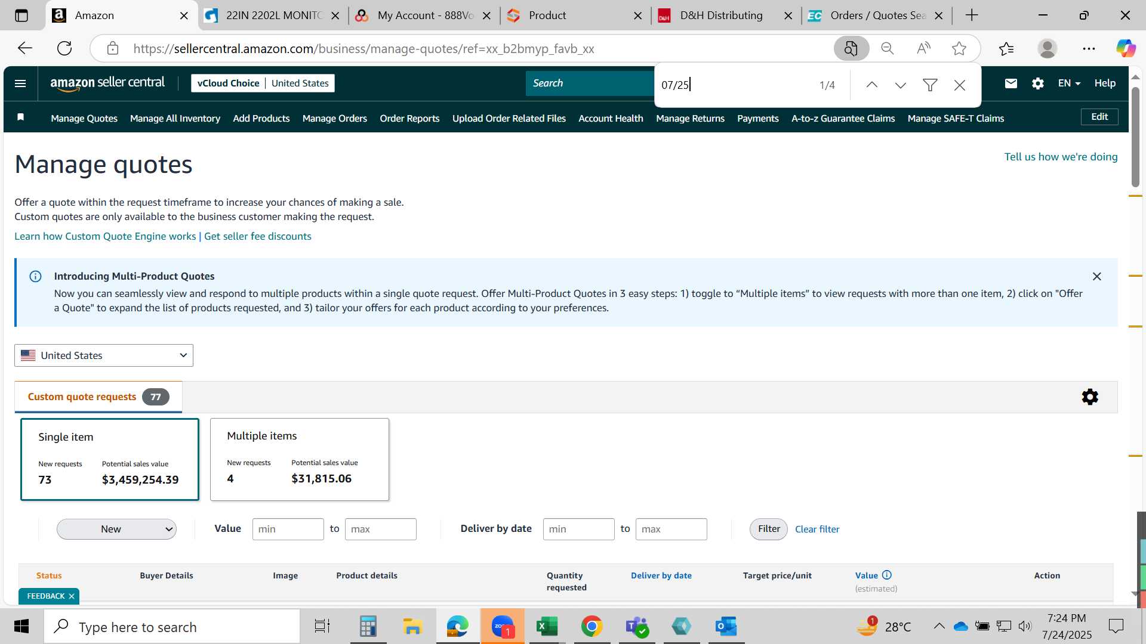Select the Multiple items card
The image size is (1146, 644).
[x=300, y=459]
